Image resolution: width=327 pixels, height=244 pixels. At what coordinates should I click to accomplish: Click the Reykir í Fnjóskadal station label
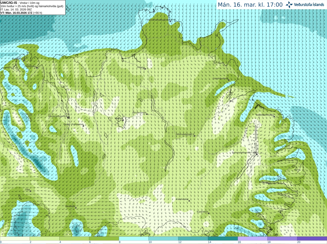73,124
